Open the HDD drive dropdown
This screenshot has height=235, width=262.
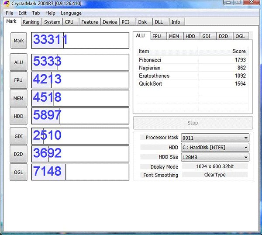pos(215,147)
